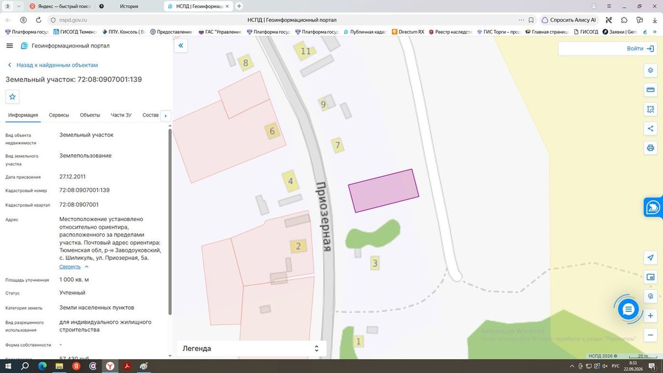The image size is (663, 373).
Task: Open the Объекты tab
Action: tap(90, 115)
